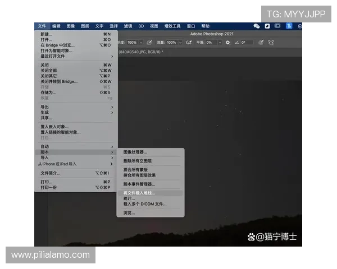Select 置入链接的智能对象... menu item
Screen dimensions: 337x269
pos(76,132)
